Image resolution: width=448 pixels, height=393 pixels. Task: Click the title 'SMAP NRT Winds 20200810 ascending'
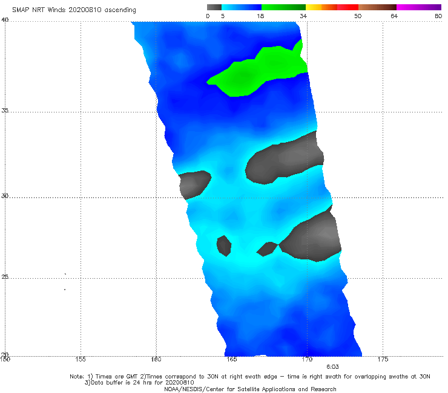(74, 10)
